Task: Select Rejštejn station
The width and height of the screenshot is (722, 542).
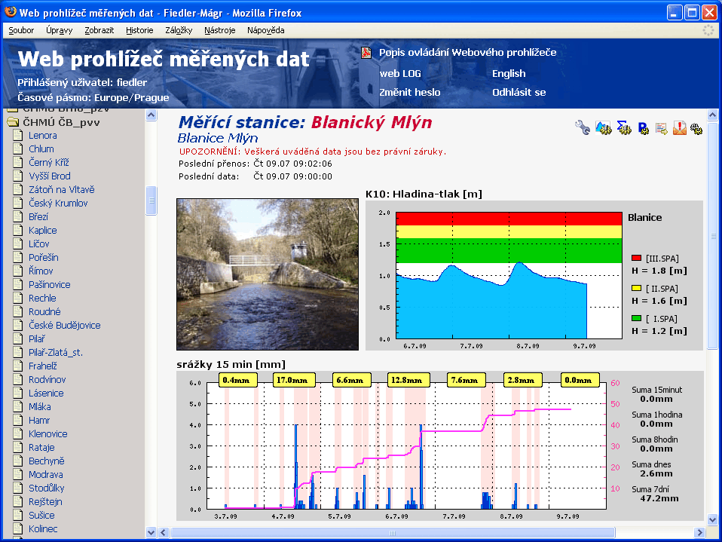Action: [45, 502]
